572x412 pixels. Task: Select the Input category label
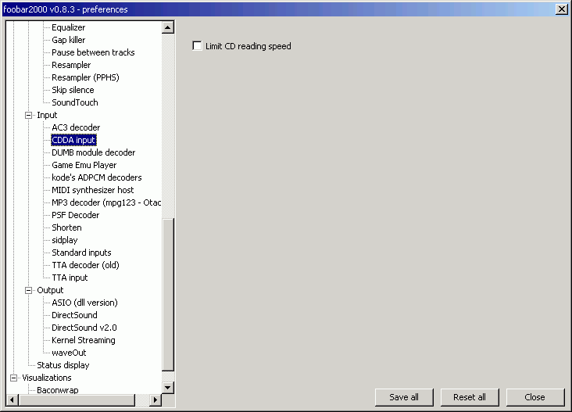point(47,115)
